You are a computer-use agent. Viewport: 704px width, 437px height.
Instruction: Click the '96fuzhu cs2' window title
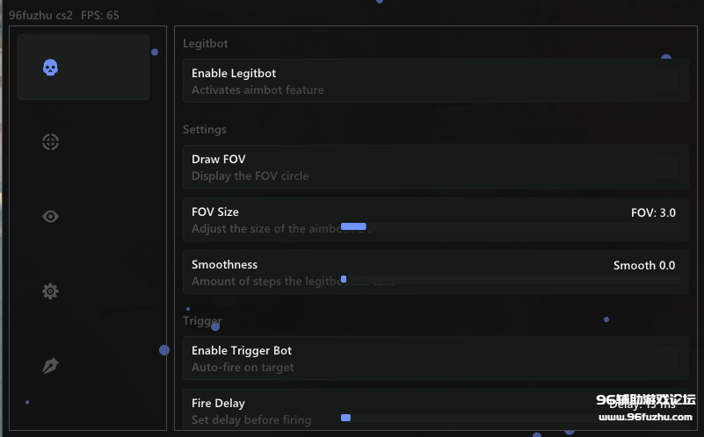click(40, 16)
